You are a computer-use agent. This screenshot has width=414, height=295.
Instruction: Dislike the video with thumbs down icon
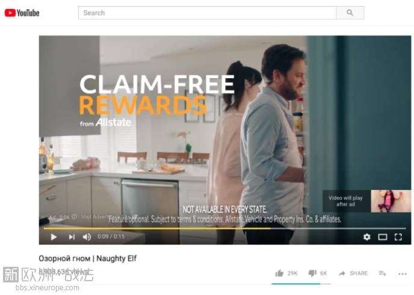tap(312, 273)
